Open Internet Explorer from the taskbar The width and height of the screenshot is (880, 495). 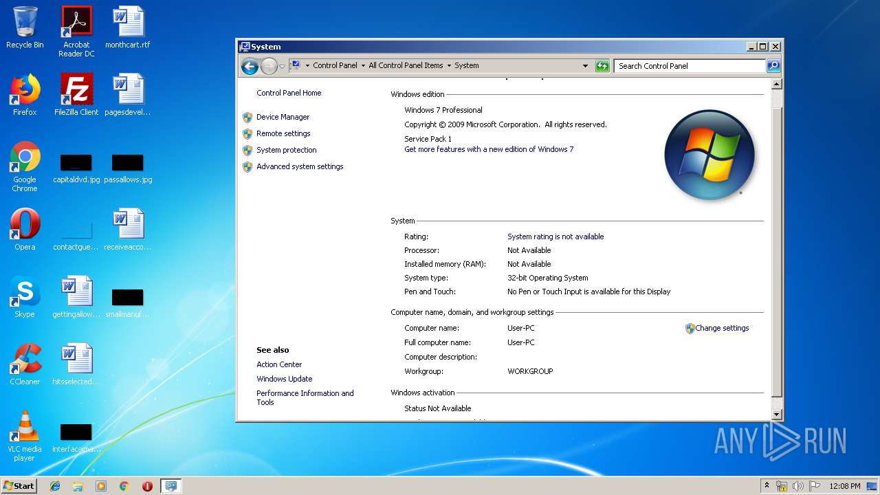[x=55, y=486]
